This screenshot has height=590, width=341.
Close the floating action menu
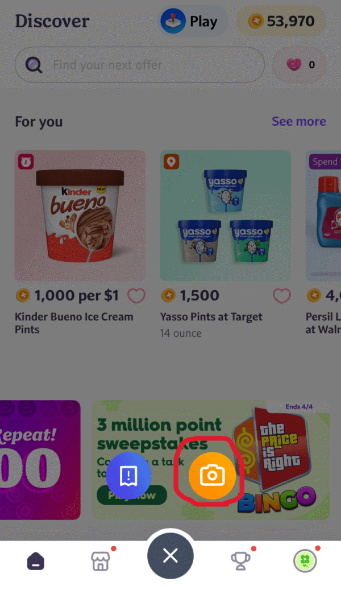[170, 556]
